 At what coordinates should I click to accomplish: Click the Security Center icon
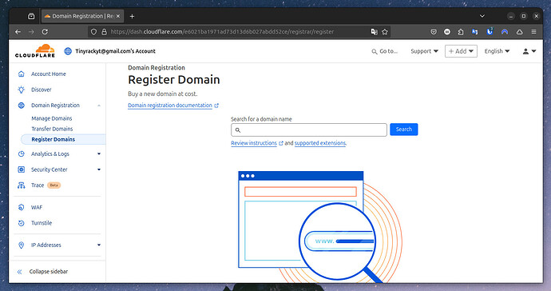[x=22, y=169]
